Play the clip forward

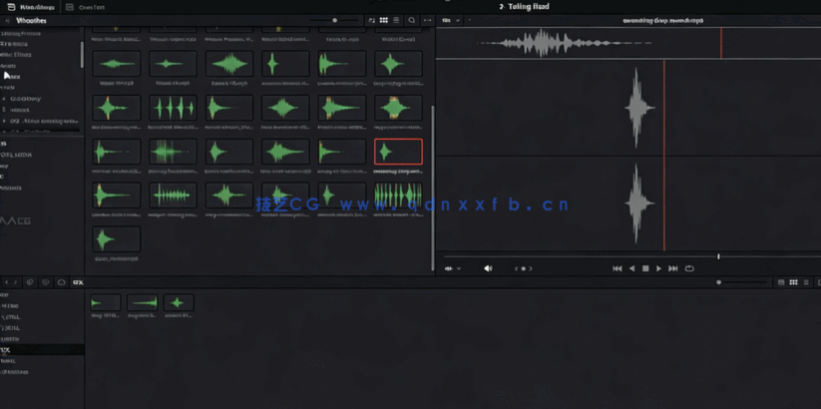click(658, 268)
